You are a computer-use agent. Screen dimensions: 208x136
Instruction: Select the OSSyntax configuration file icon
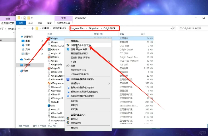[49, 91]
